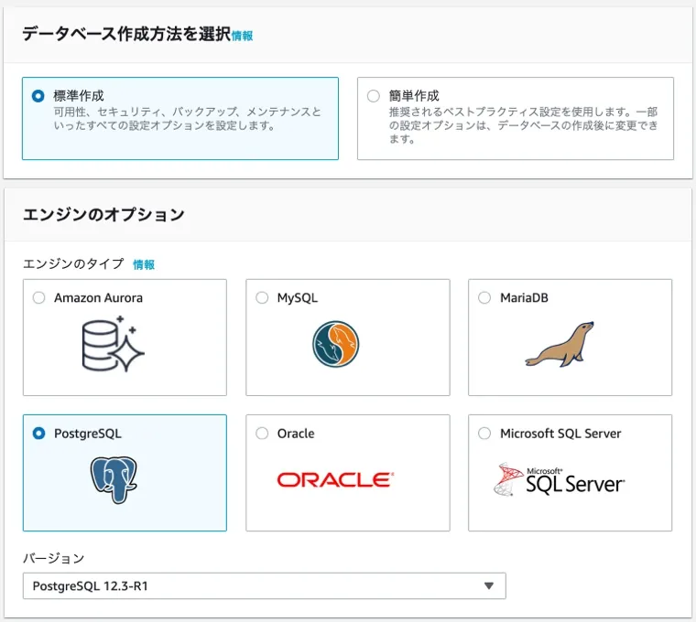
Task: Click the Amazon Aurora label
Action: (x=99, y=298)
